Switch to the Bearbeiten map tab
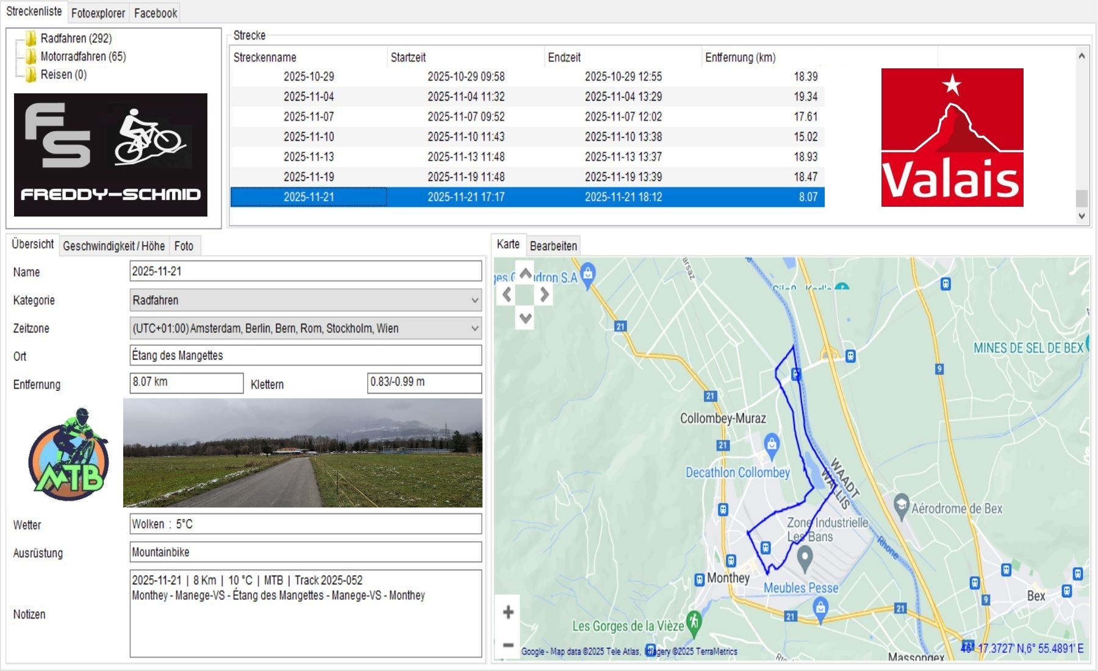This screenshot has height=671, width=1098. coord(553,246)
